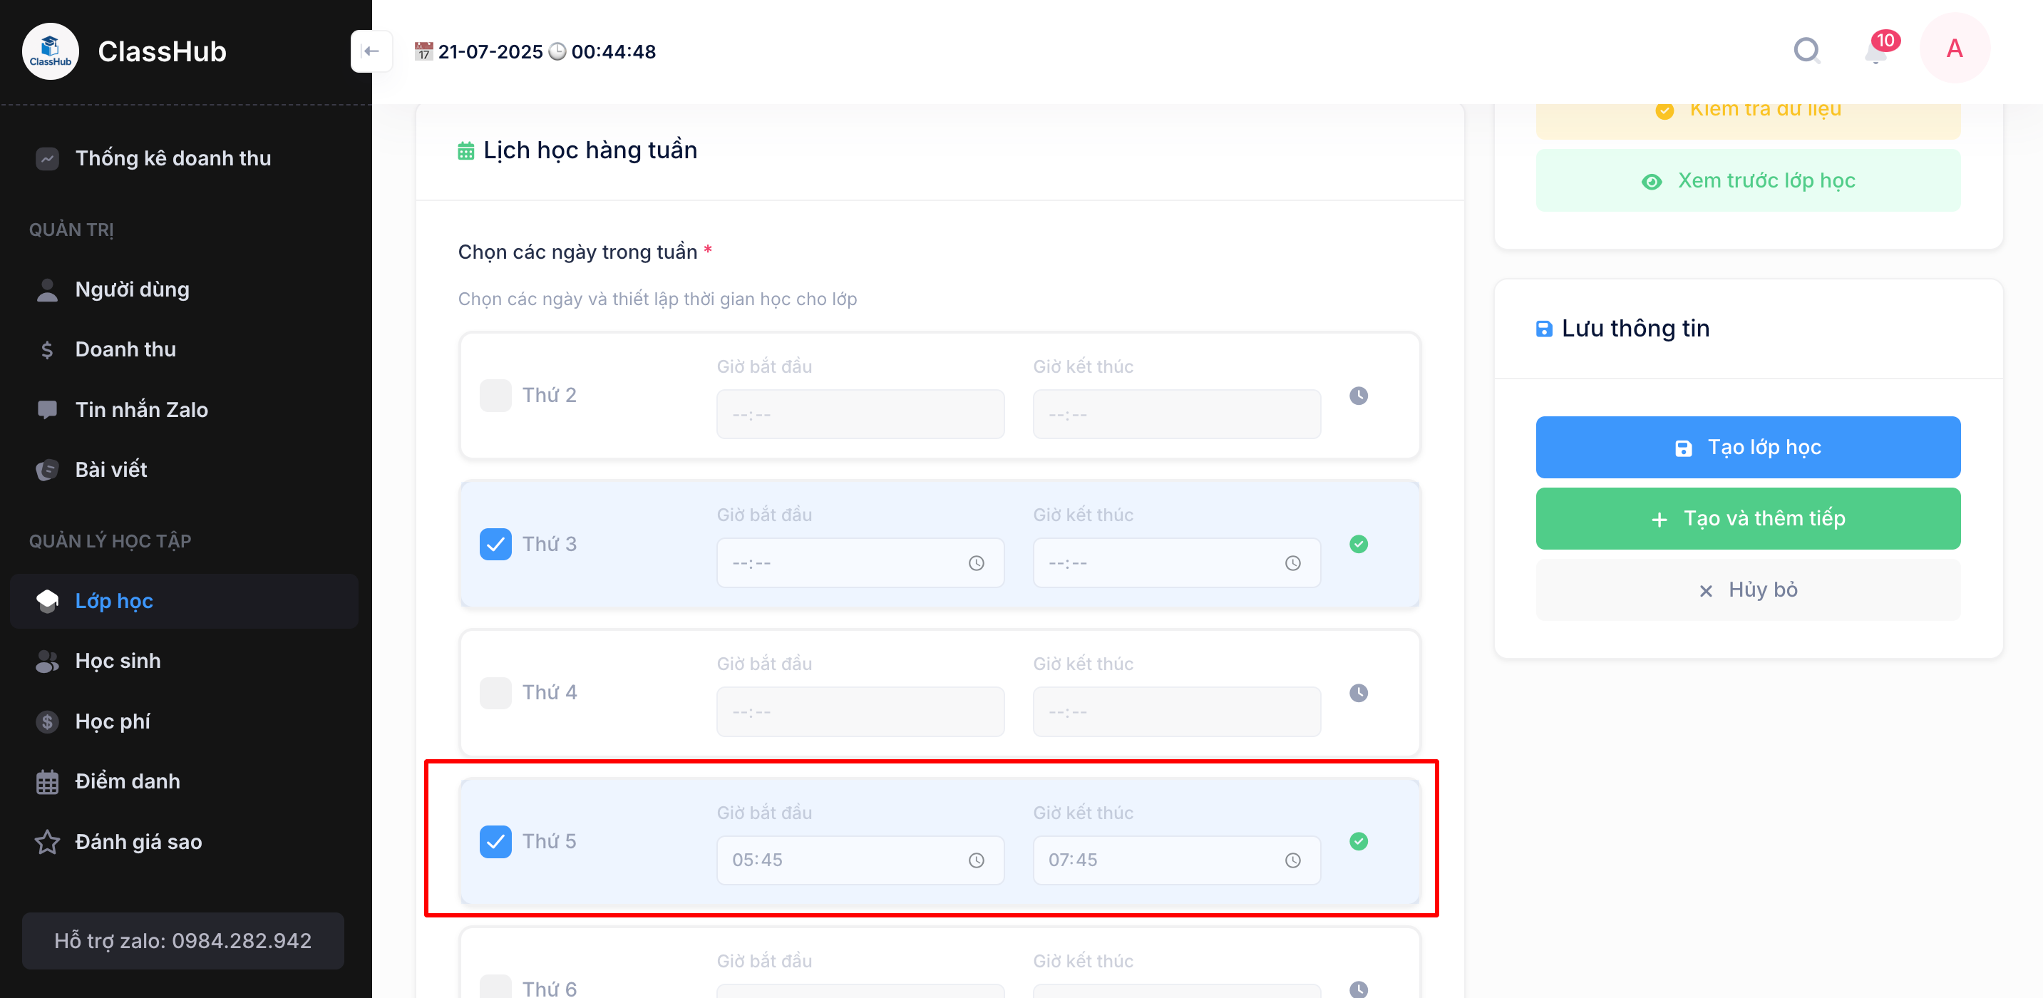Collapse the sidebar with the arrow button
This screenshot has width=2043, height=998.
[x=371, y=51]
